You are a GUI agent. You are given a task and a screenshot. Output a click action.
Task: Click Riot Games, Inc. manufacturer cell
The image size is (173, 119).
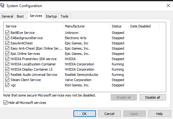coord(77,85)
